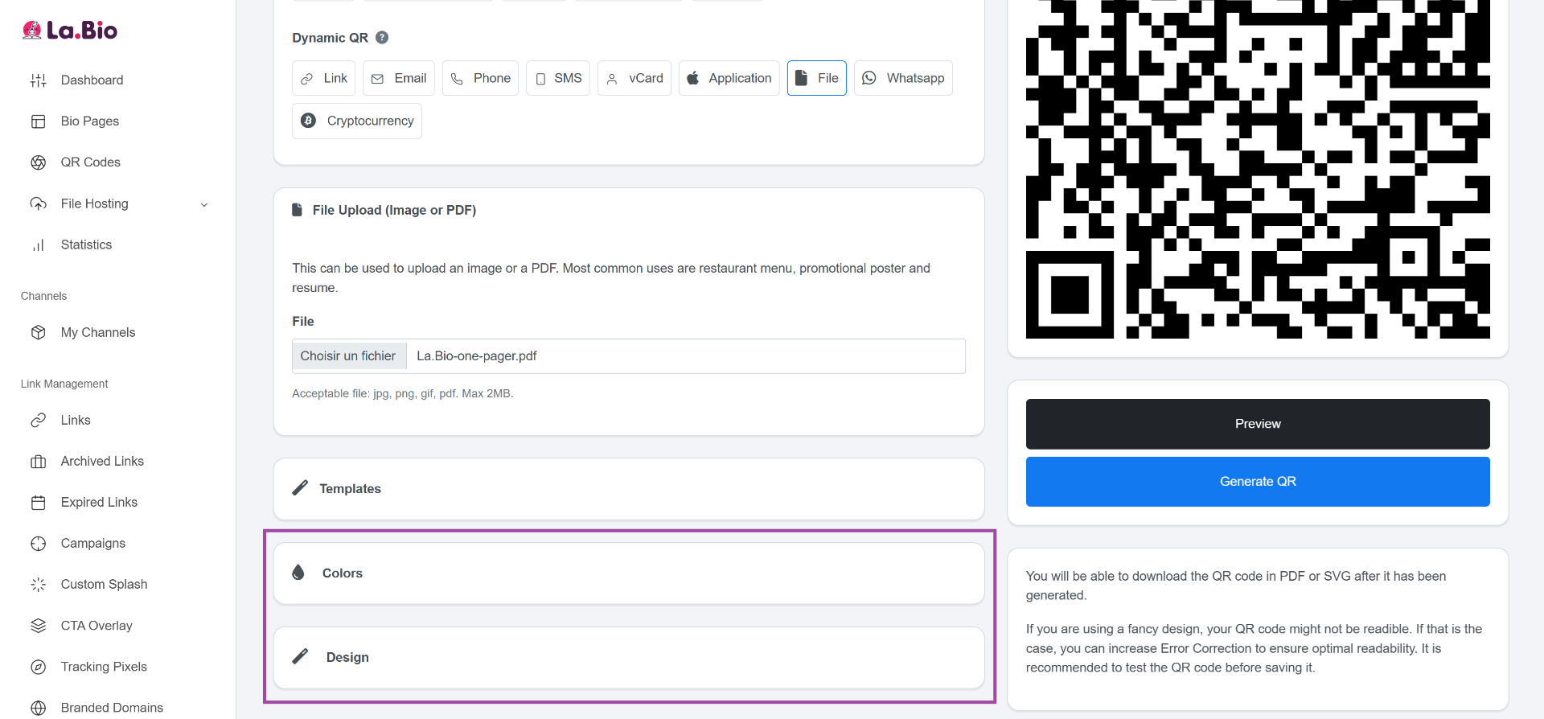Select the Cryptocurrency QR type

pos(357,121)
